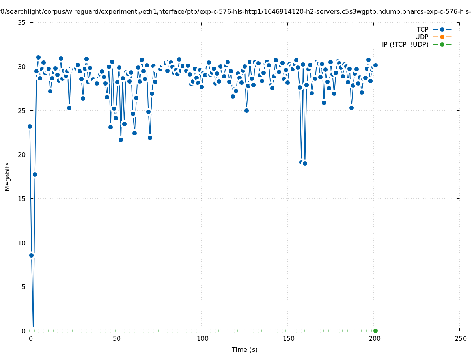Click the 250 tick label on x-axis
472x355 pixels.
460,339
